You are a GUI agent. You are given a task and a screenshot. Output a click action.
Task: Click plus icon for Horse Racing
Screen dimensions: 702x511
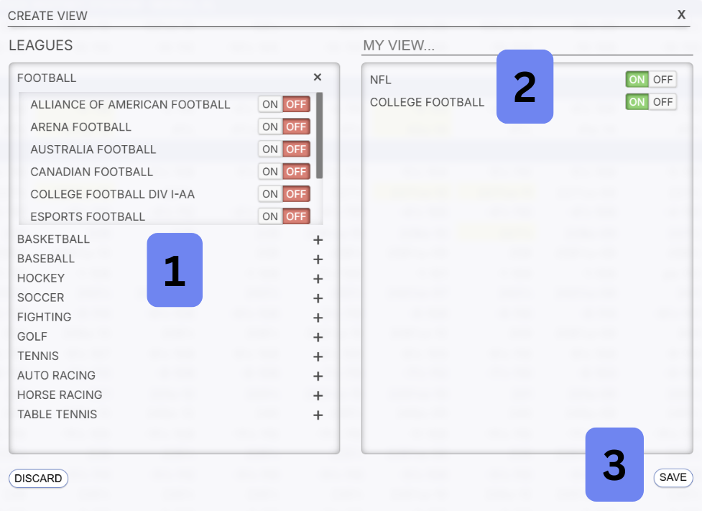point(318,395)
